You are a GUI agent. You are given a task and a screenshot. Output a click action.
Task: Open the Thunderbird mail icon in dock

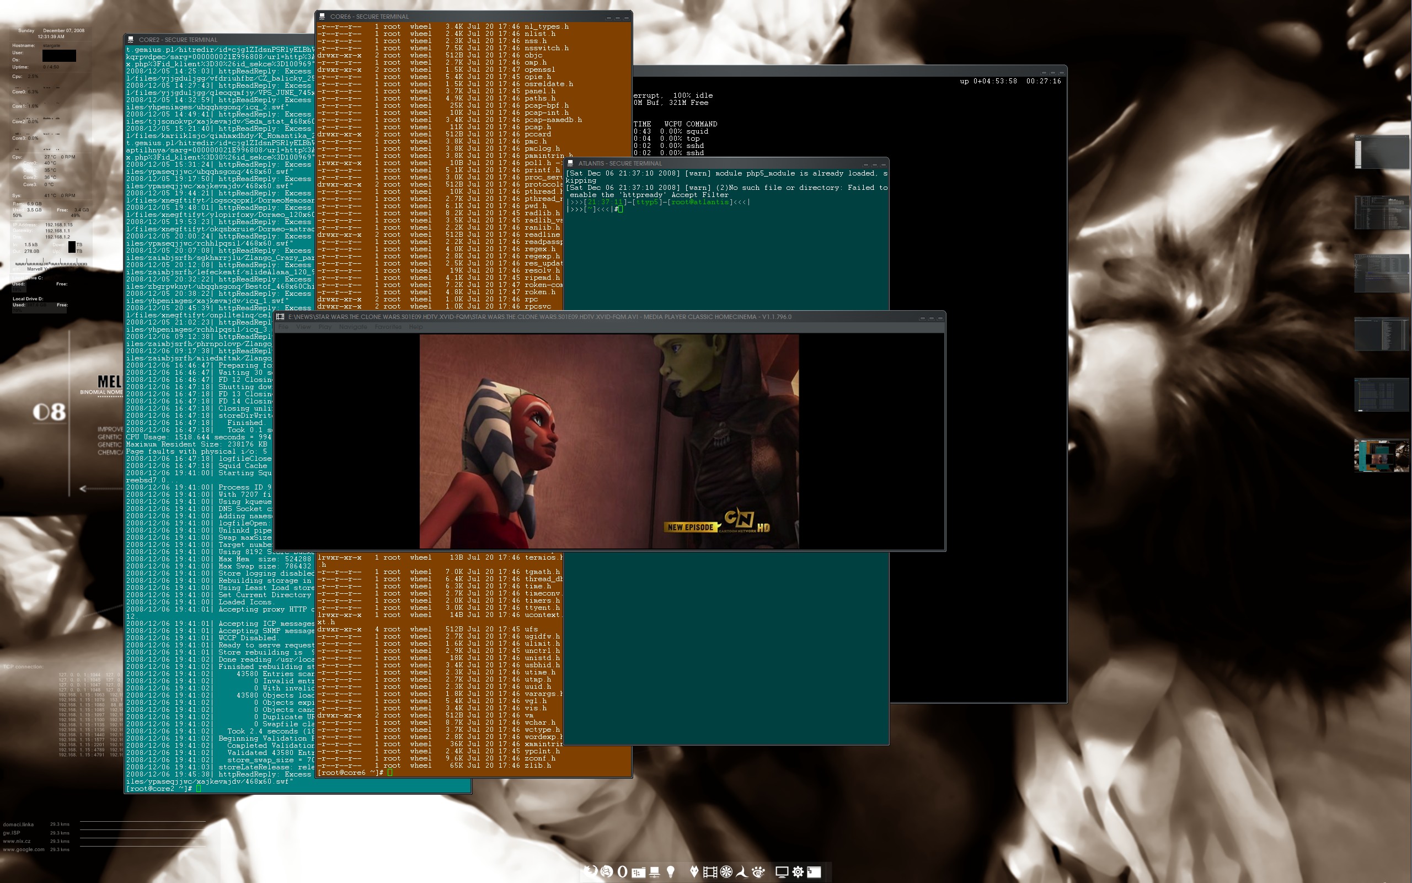coord(607,872)
